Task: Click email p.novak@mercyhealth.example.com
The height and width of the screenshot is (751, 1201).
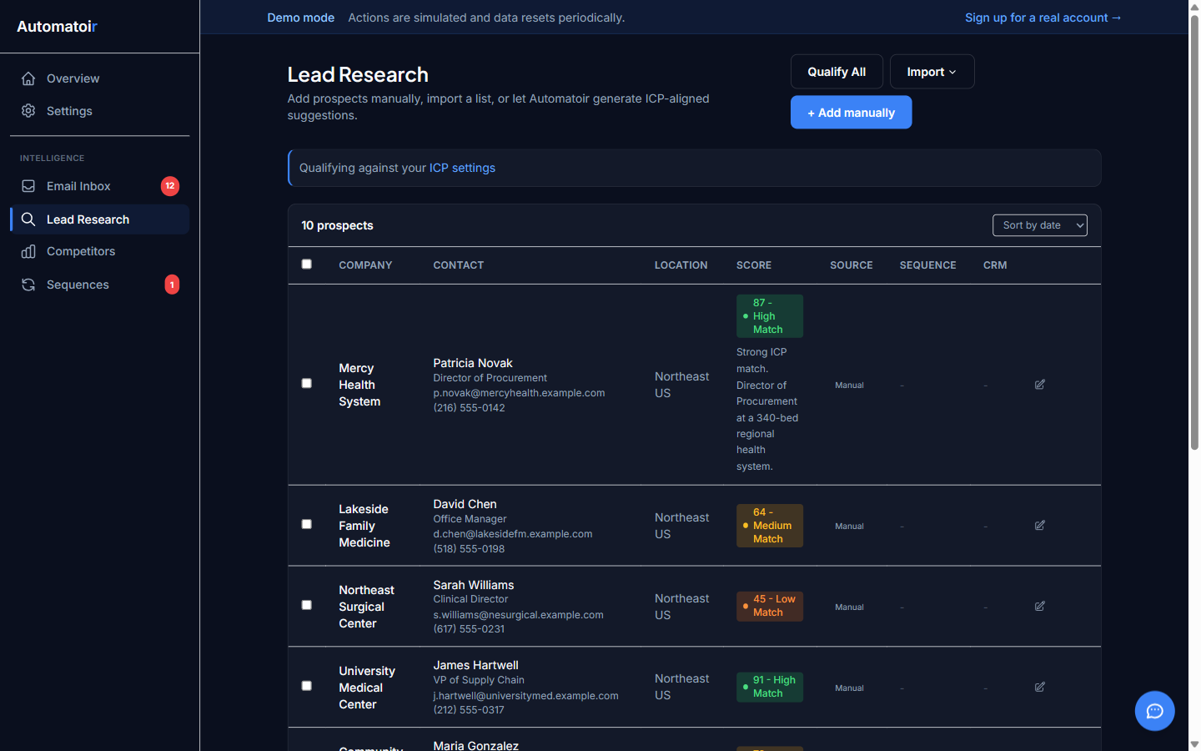Action: [x=519, y=393]
